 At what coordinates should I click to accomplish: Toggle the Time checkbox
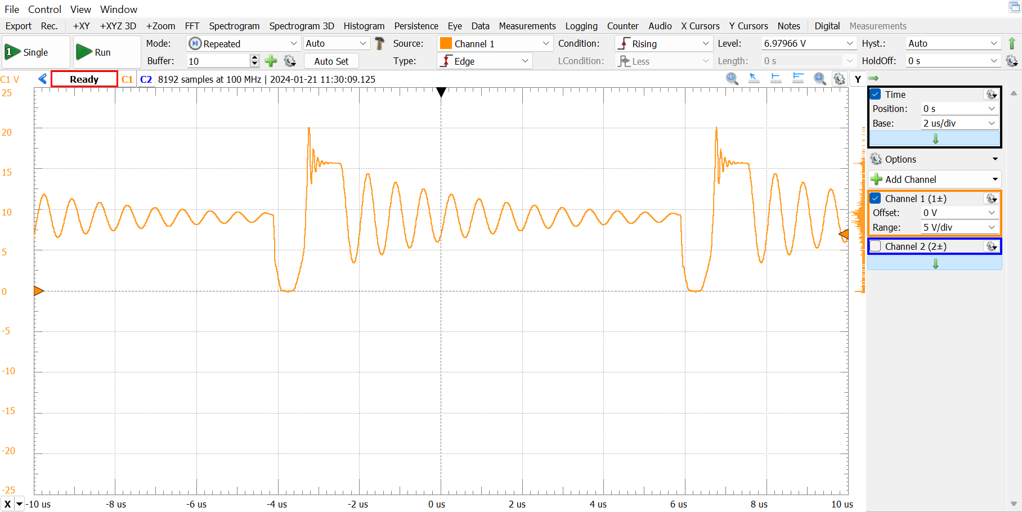pos(876,95)
